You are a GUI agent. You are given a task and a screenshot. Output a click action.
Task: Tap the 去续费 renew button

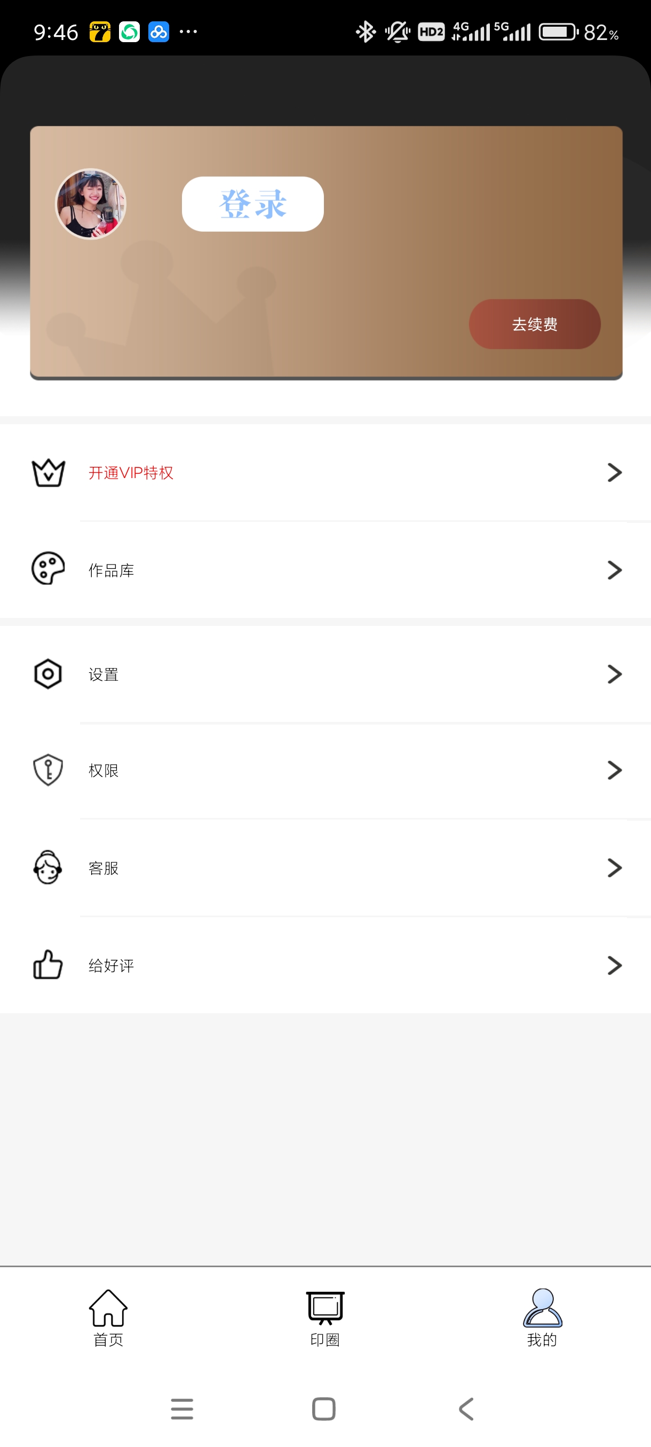(x=535, y=324)
